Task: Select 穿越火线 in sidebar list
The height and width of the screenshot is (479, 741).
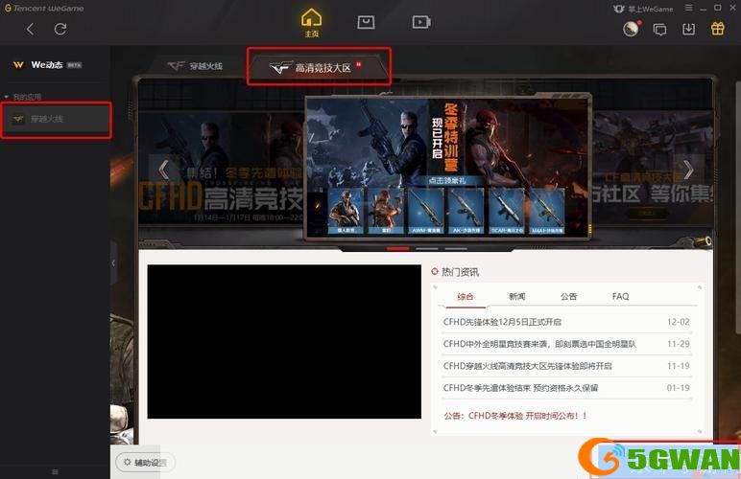Action: click(x=57, y=120)
